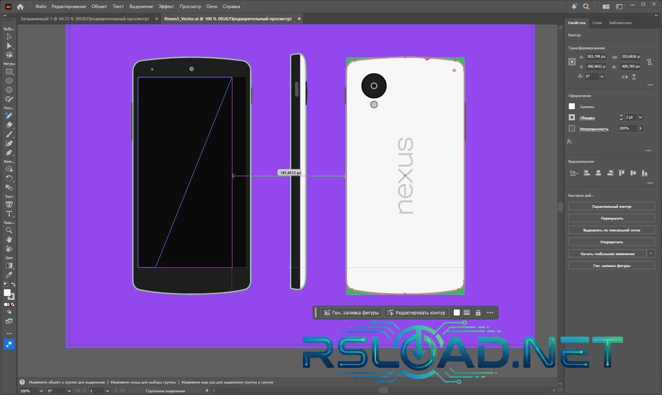Switch to the Слои panel tab
This screenshot has width=662, height=395.
pyautogui.click(x=598, y=23)
